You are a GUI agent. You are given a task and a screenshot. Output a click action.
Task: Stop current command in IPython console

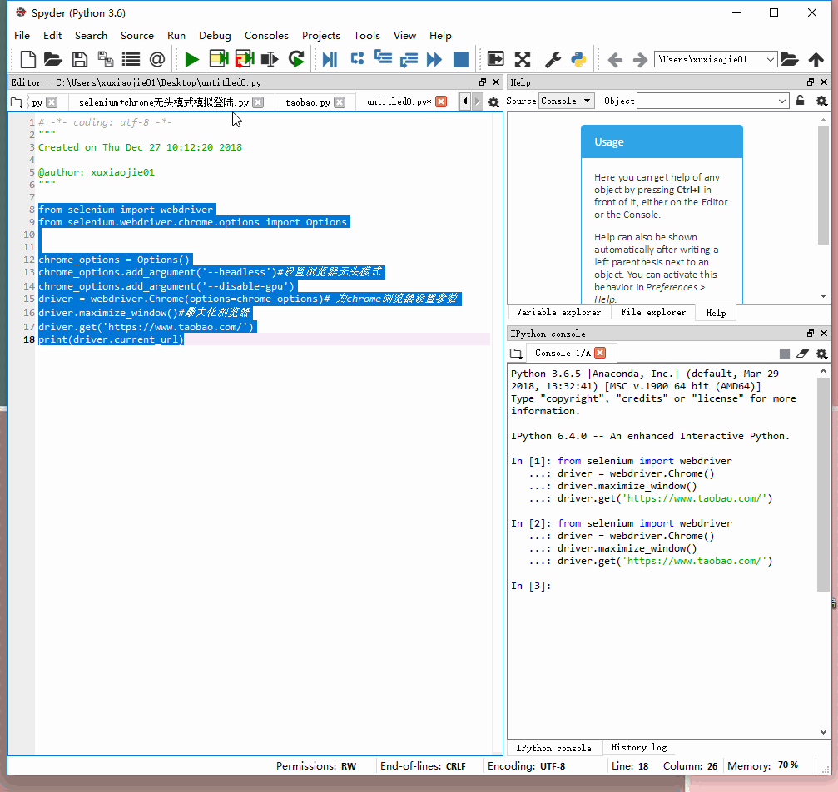(x=785, y=354)
